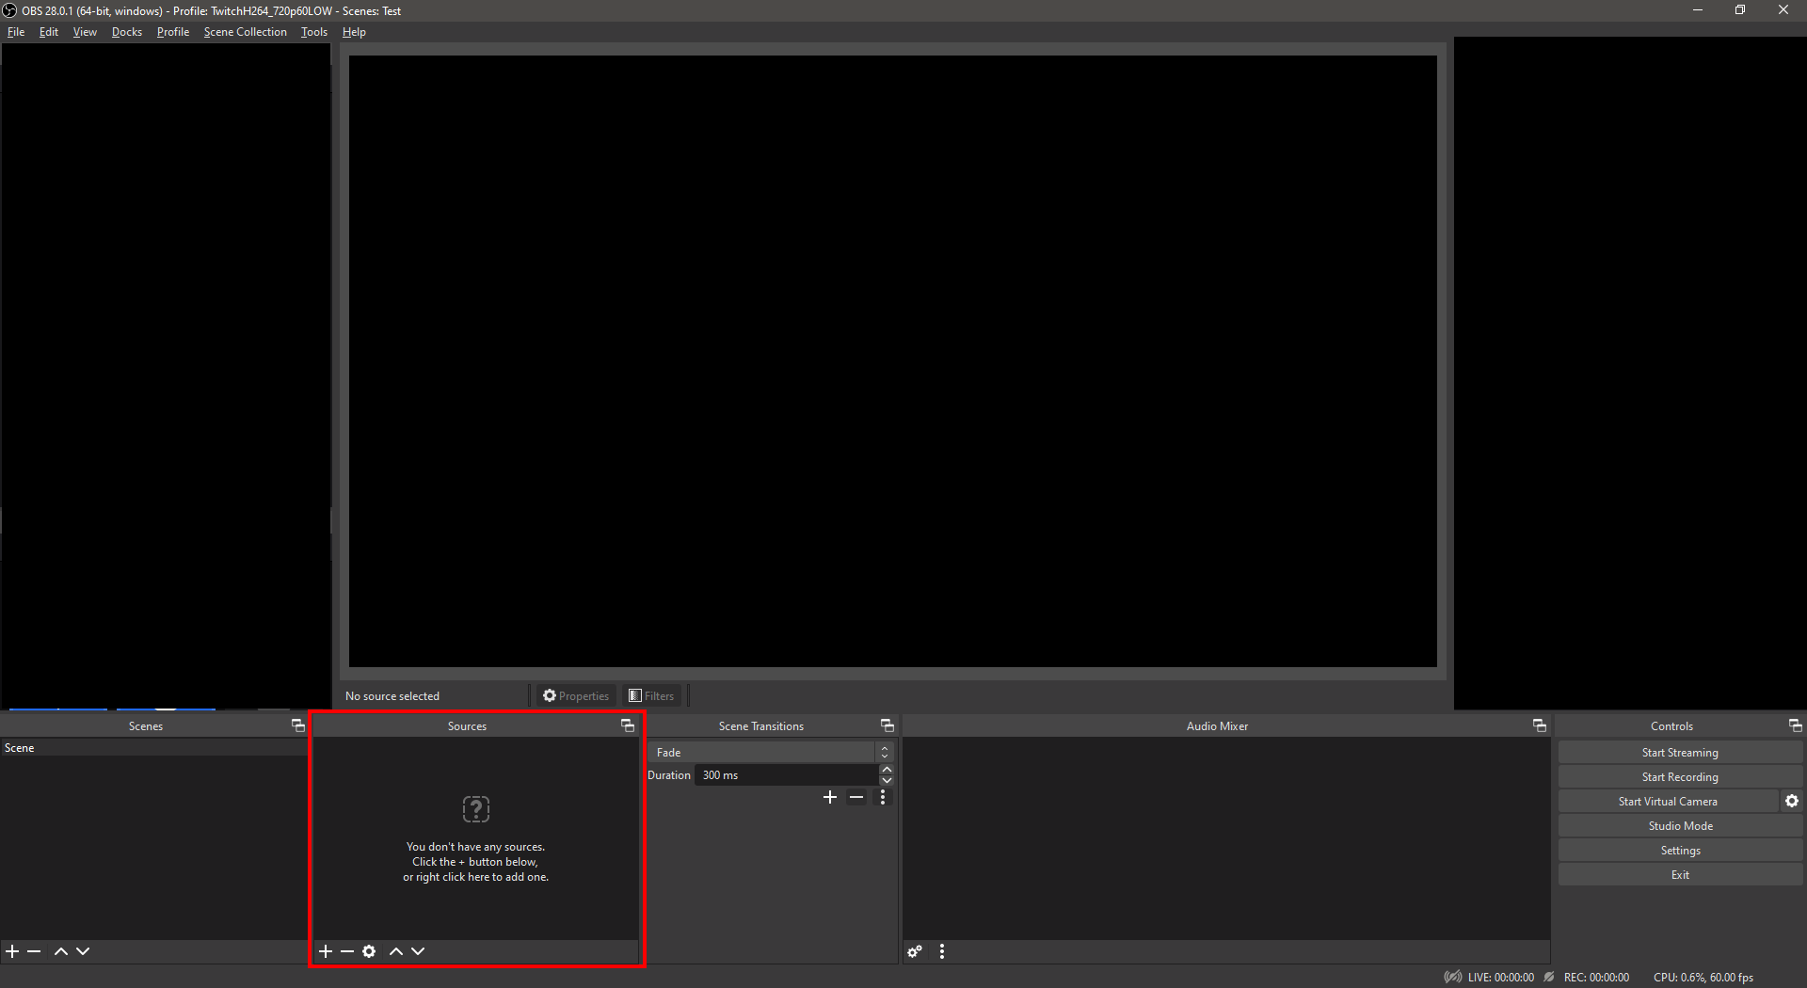The image size is (1807, 988).
Task: Add a new source with the plus icon
Action: click(x=326, y=951)
